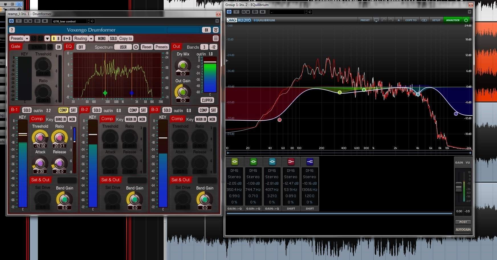The image size is (497, 260).
Task: Open EQuilibrium SETUP menu
Action: [x=436, y=20]
